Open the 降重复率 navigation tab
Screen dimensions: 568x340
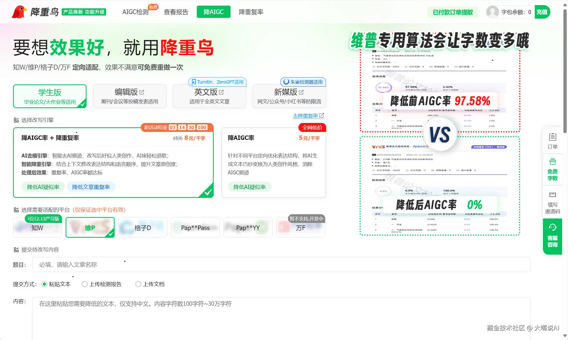point(251,12)
